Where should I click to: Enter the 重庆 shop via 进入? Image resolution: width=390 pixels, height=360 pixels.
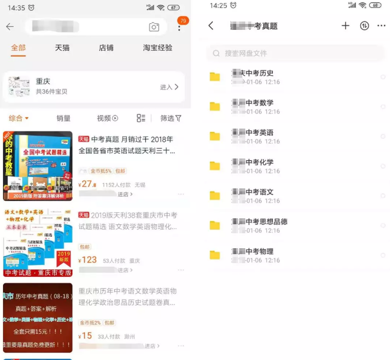[169, 87]
